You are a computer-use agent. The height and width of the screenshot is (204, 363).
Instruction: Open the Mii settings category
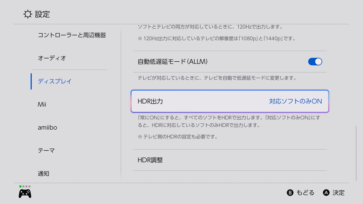[x=42, y=105]
